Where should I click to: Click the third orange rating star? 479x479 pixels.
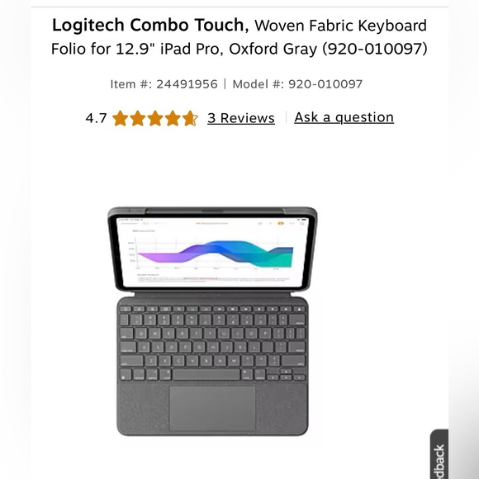155,118
